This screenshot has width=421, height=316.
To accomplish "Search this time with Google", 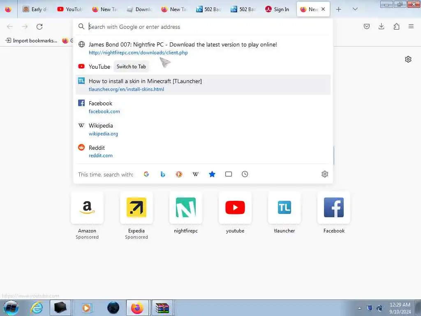I will click(x=146, y=174).
